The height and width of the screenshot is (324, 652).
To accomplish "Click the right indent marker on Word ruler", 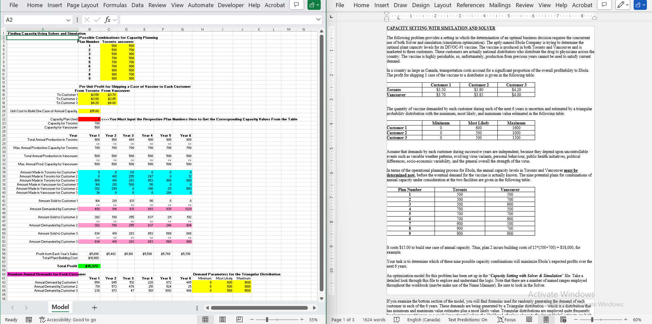I will 594,18.
